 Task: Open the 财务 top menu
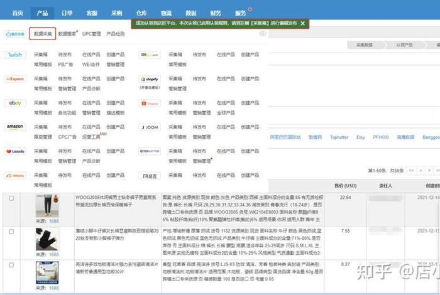216,13
